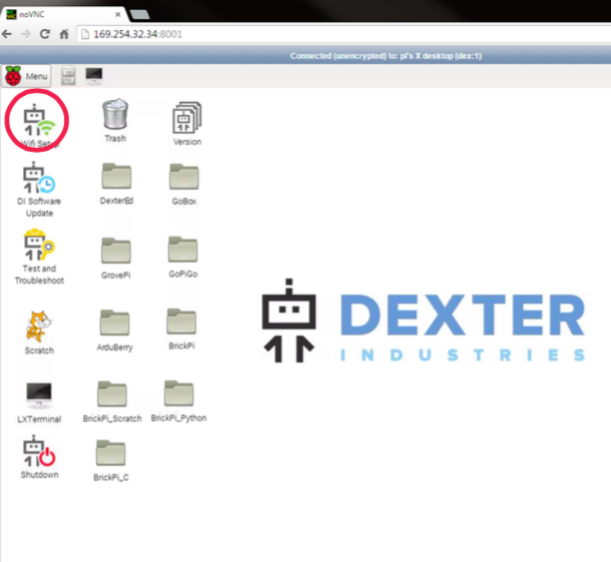Select the noVNC browser tab
This screenshot has width=611, height=562.
pyautogui.click(x=64, y=14)
